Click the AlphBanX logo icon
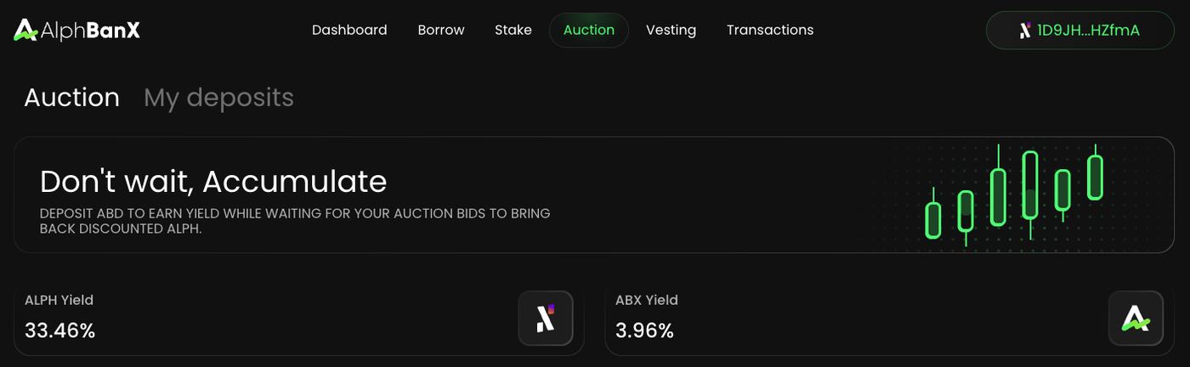This screenshot has width=1190, height=367. [x=25, y=30]
